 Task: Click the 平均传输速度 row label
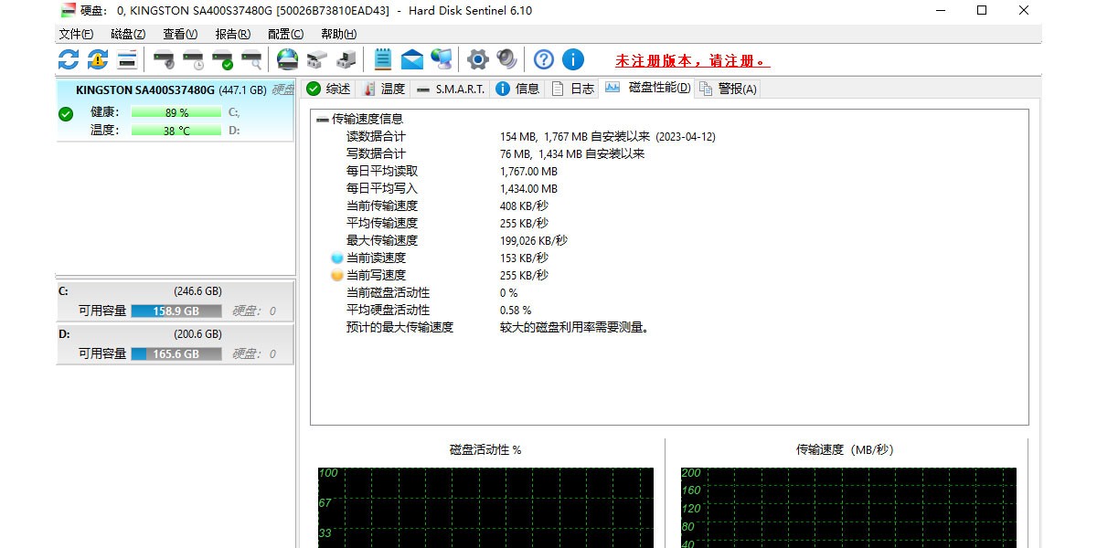point(382,223)
